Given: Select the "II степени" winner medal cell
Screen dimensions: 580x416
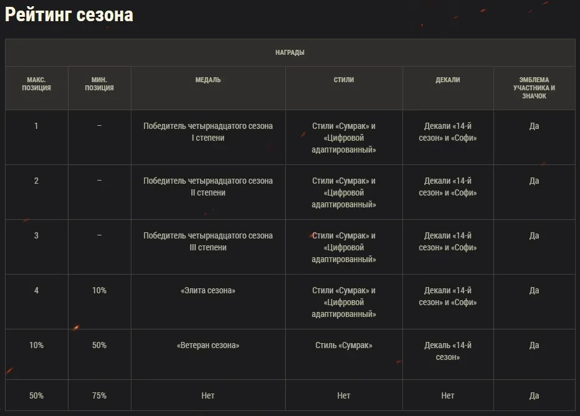Looking at the screenshot, I should tap(208, 187).
